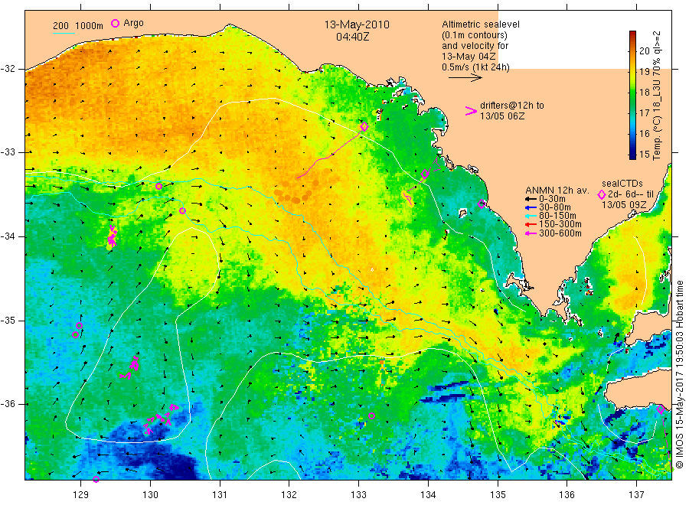Click the 0.5m/s velocity scale arrow
The width and height of the screenshot is (689, 505).
465,78
